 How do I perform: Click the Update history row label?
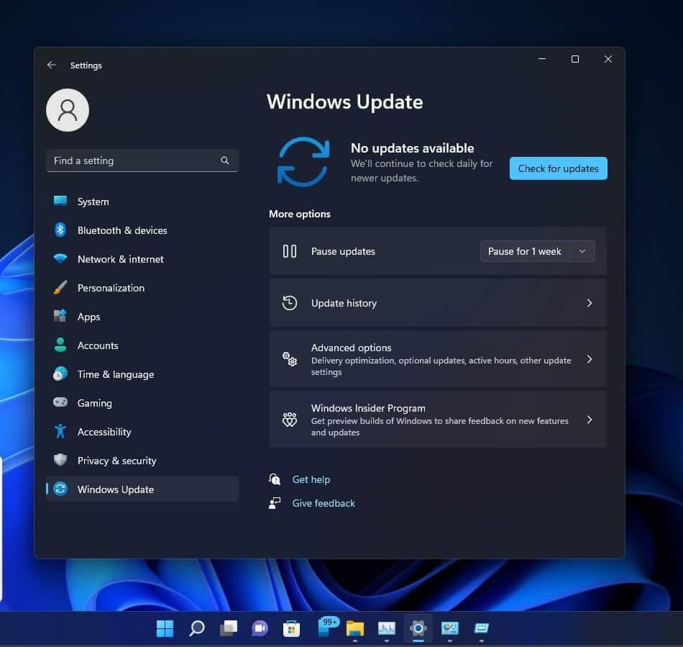click(x=344, y=302)
